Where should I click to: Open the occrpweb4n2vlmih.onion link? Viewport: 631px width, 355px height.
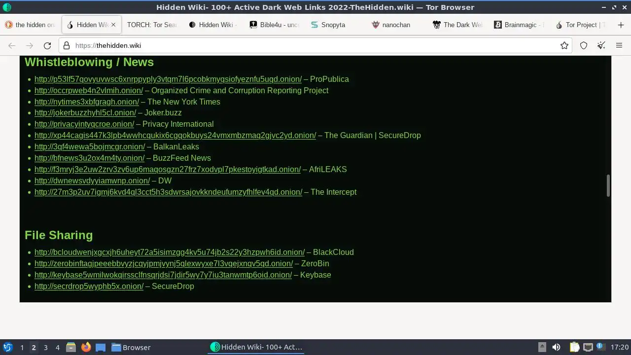coord(89,90)
